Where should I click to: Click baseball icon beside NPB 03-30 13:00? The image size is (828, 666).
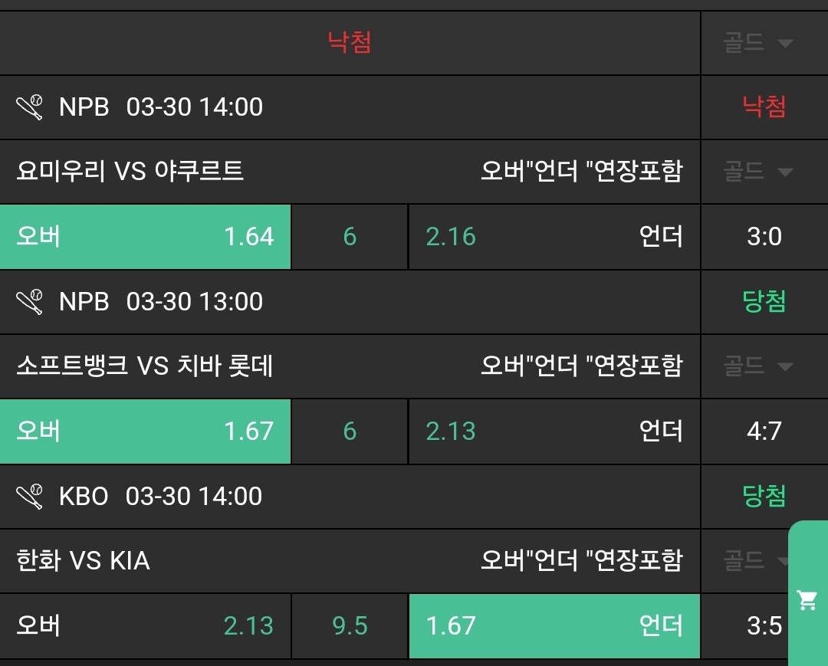click(x=31, y=302)
